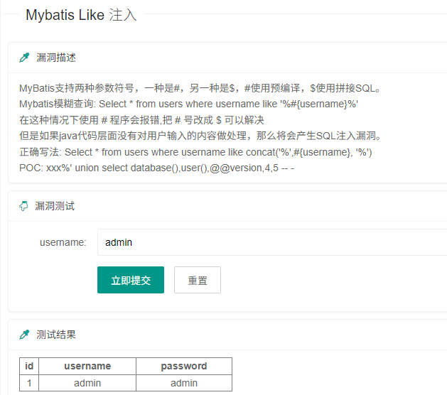Click admin cell under password column

click(183, 383)
